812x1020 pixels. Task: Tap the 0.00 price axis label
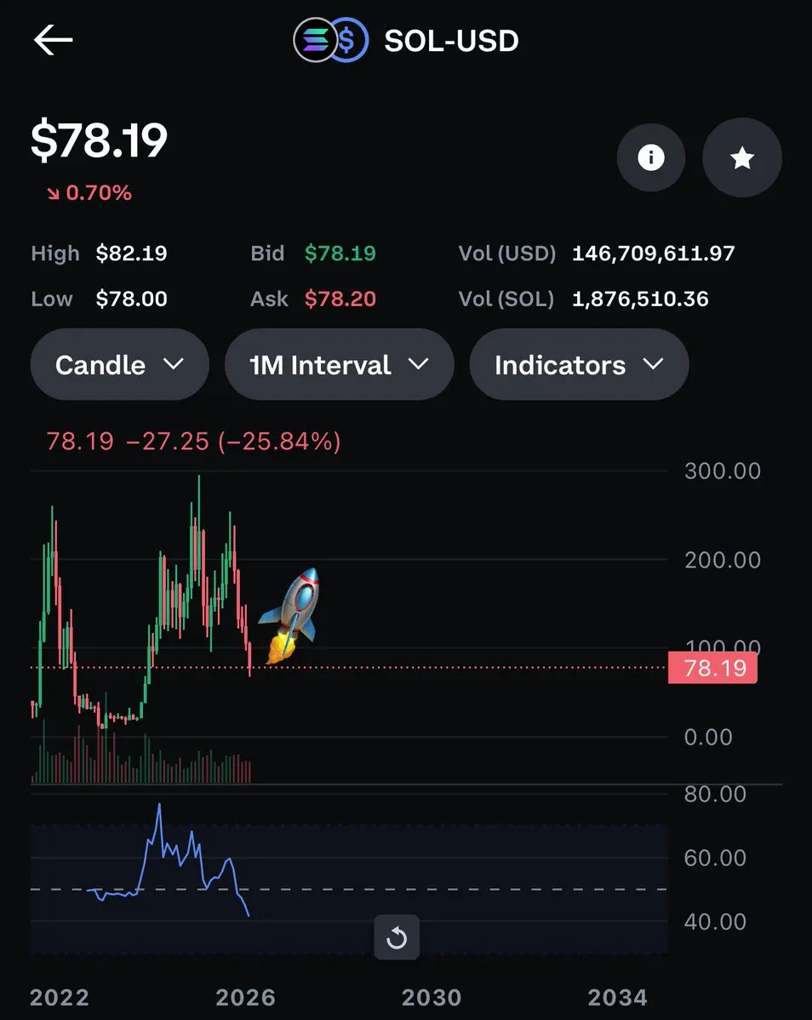point(708,737)
